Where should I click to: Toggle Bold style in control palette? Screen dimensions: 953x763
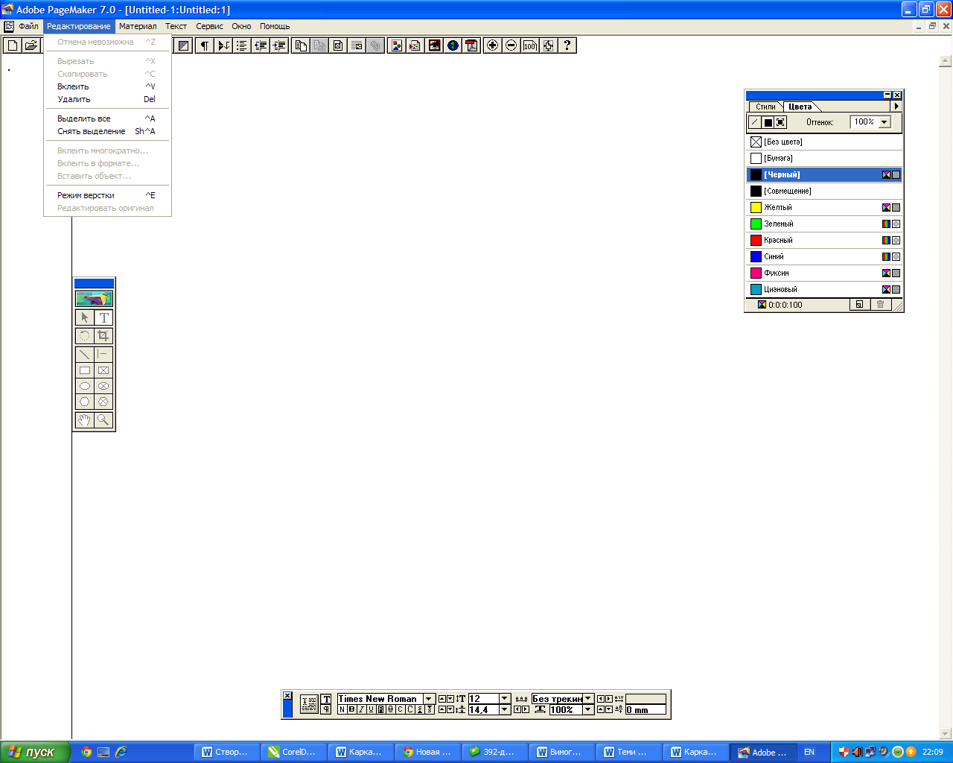(x=351, y=709)
